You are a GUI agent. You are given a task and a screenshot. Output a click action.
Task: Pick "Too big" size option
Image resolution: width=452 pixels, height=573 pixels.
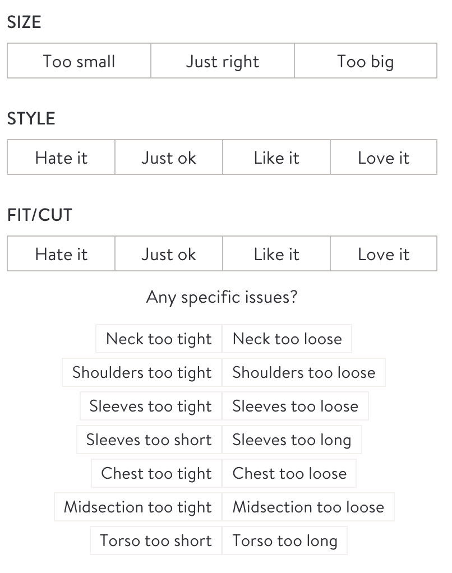366,61
